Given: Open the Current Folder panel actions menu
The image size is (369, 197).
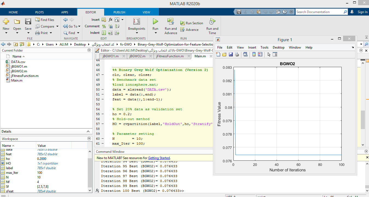Looking at the screenshot, I should click(x=89, y=50).
